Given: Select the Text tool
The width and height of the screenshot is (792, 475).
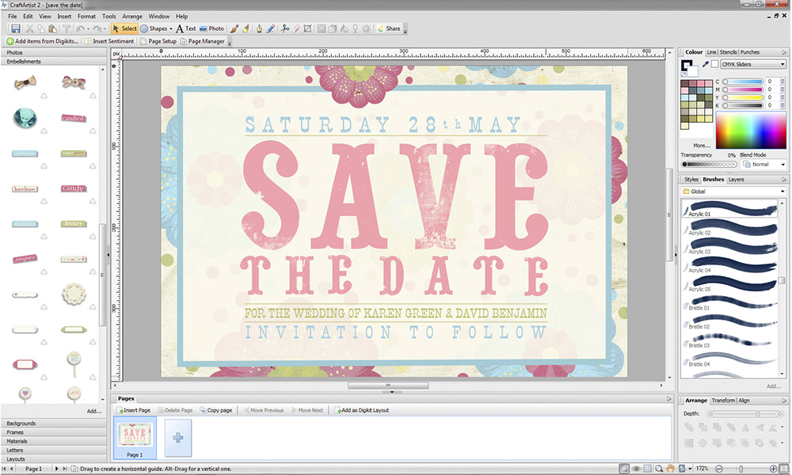Looking at the screenshot, I should 185,28.
